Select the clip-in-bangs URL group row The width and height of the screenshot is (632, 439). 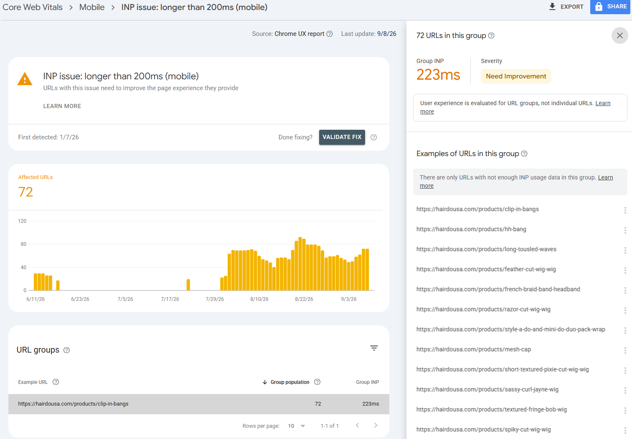click(x=199, y=404)
